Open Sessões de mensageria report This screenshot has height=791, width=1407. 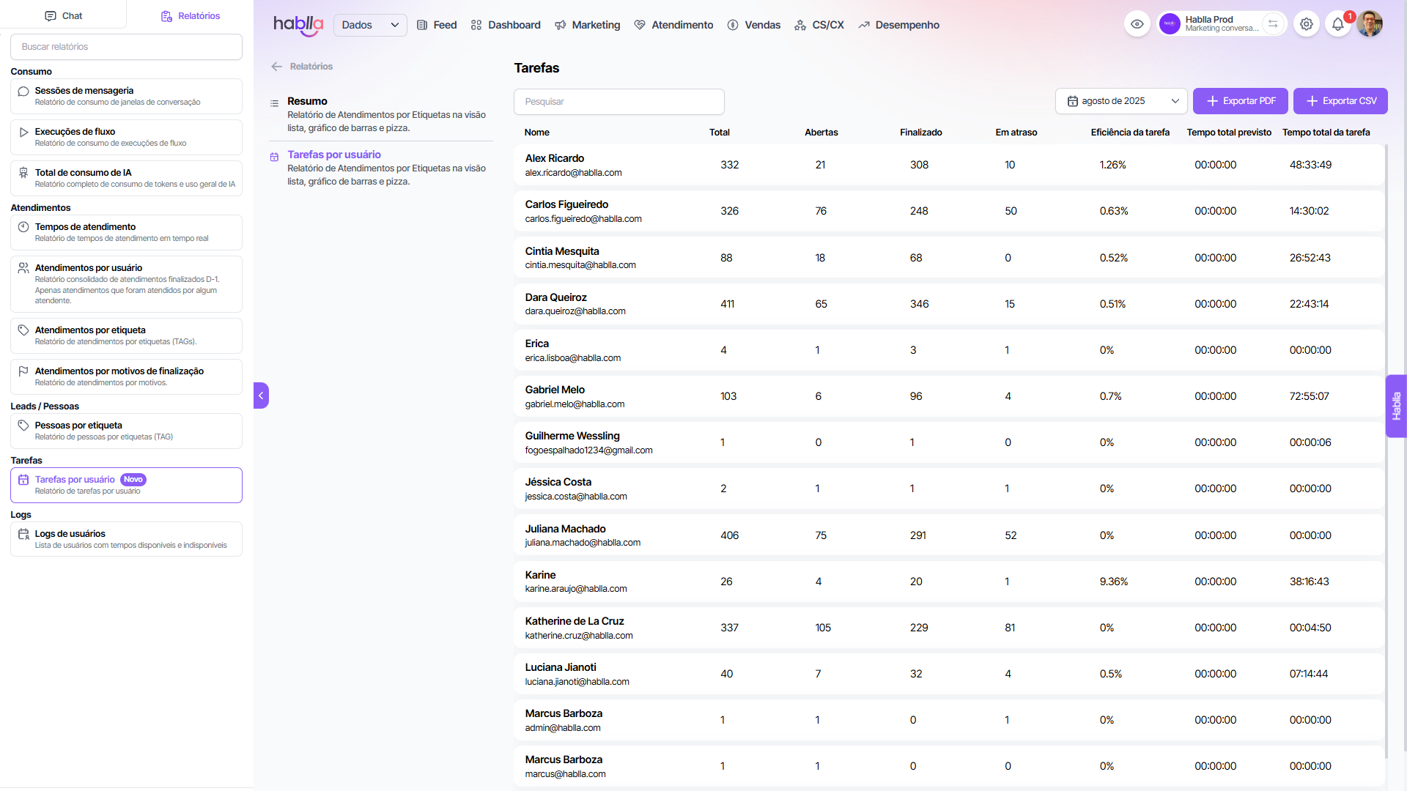coord(126,96)
